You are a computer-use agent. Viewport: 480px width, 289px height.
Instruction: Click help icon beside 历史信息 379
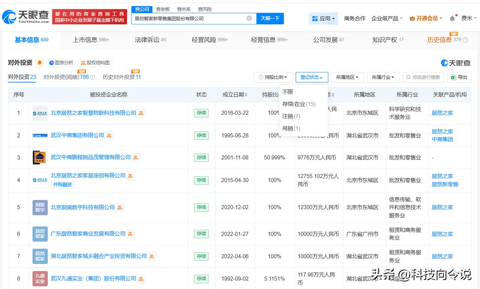(x=465, y=40)
